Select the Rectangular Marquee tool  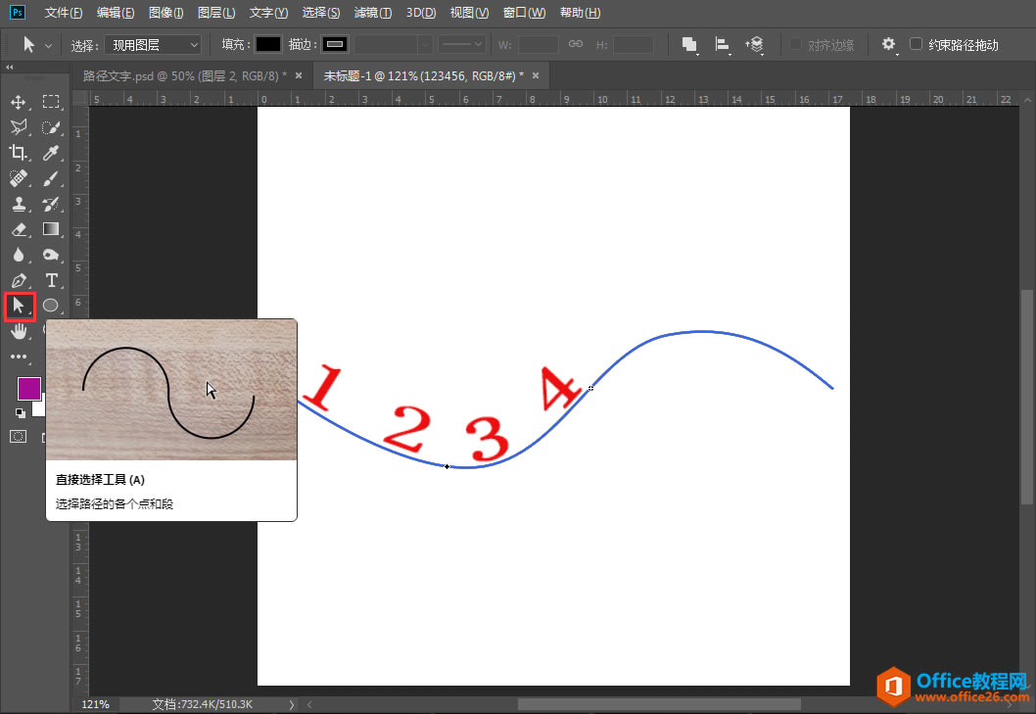51,102
